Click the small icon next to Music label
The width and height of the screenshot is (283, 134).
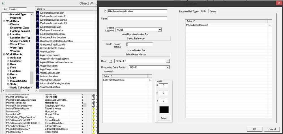pos(110,61)
